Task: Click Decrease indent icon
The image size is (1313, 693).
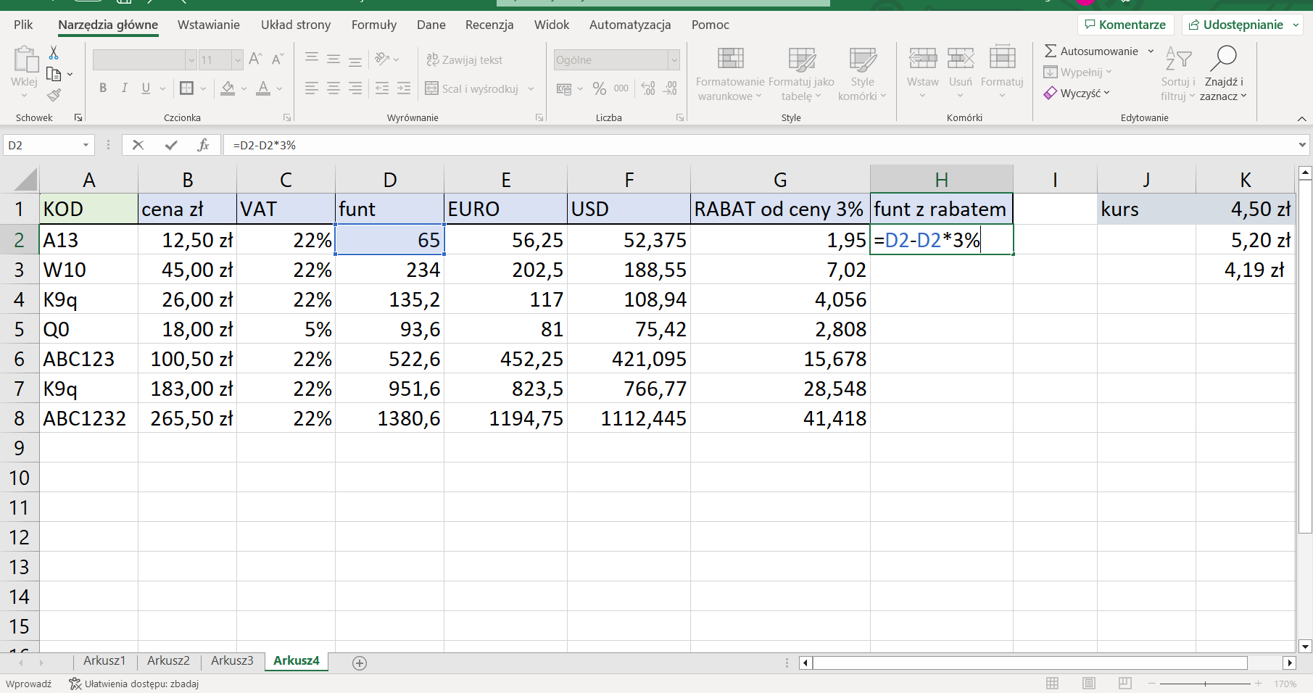Action: pos(382,88)
